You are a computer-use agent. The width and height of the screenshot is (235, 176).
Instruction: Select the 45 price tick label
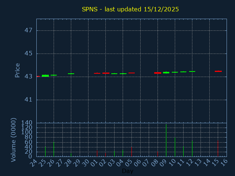coord(29,54)
